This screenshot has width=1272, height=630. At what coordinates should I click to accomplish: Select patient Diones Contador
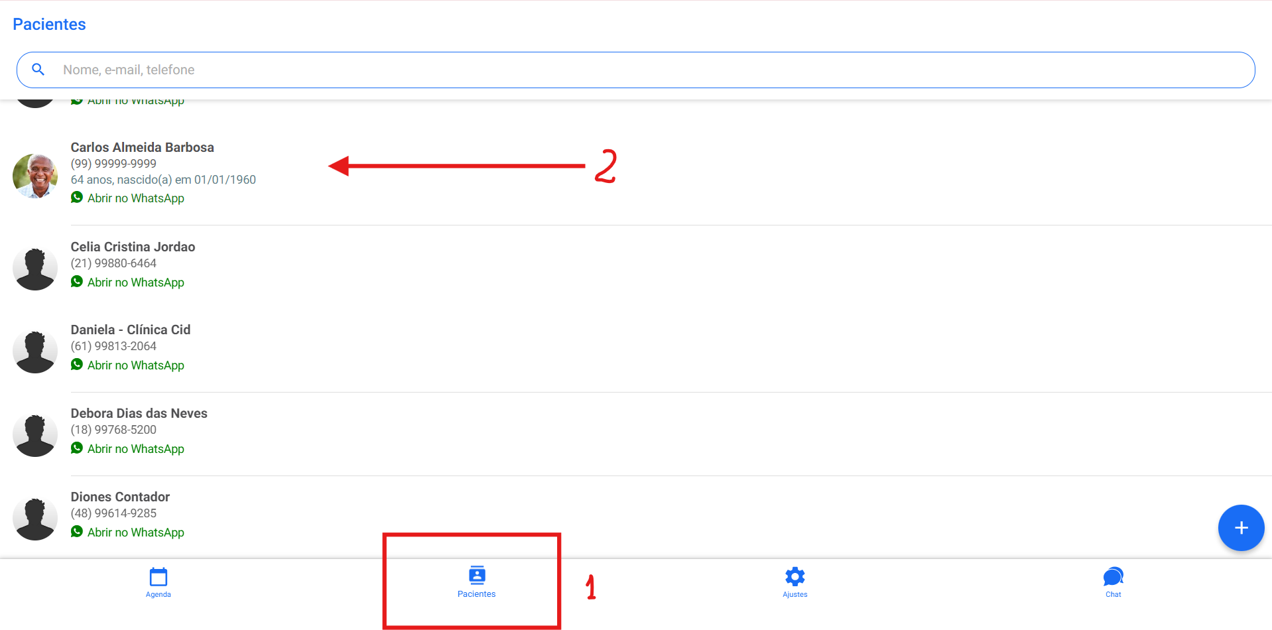[x=636, y=517]
